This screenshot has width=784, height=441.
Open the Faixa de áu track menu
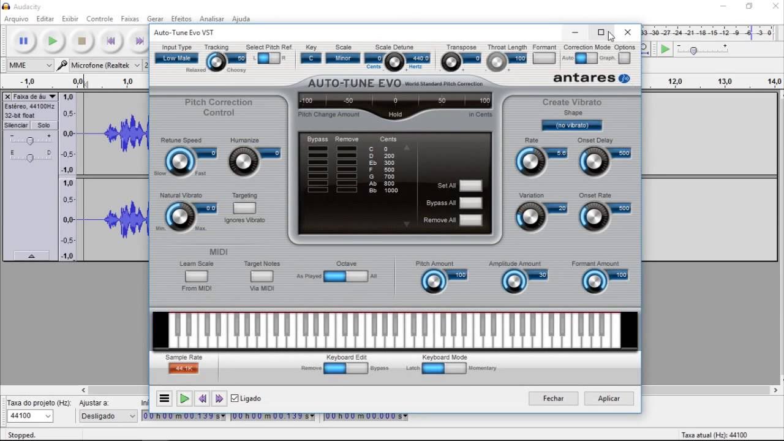[x=34, y=97]
